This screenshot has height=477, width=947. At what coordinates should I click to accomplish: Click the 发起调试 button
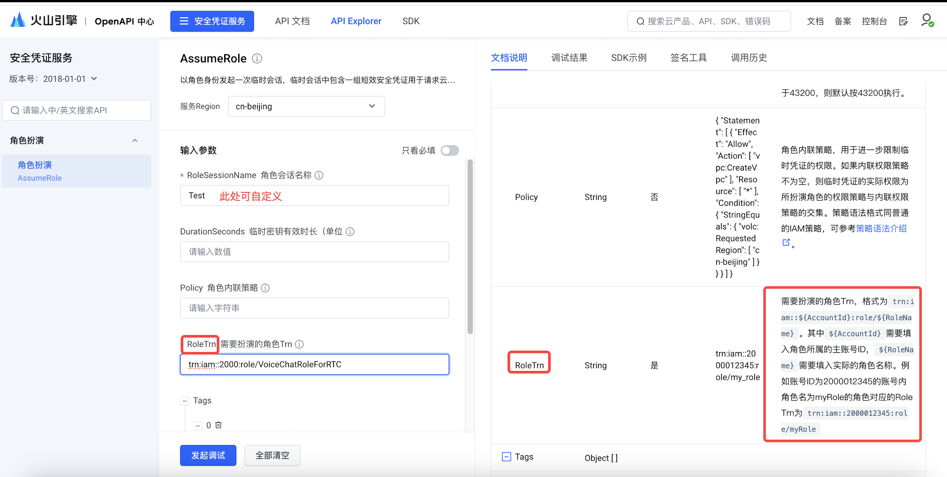pyautogui.click(x=208, y=455)
